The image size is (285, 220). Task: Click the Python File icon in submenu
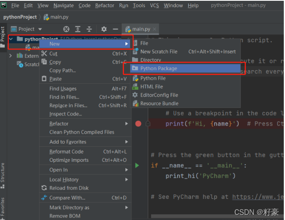[x=135, y=78]
